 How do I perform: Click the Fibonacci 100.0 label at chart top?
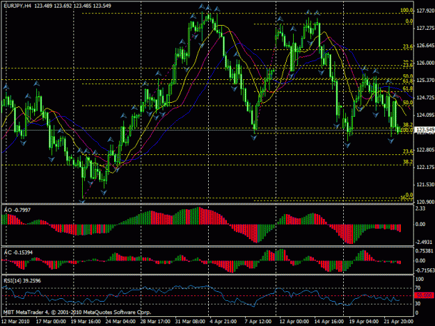pyautogui.click(x=406, y=10)
